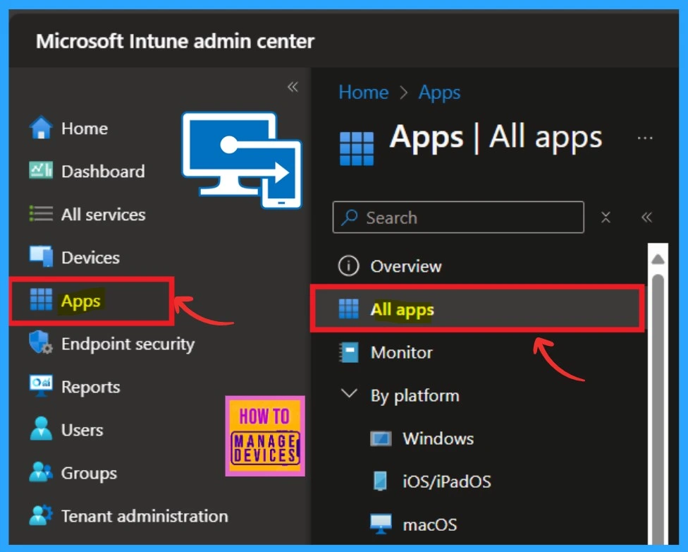This screenshot has height=552, width=688.
Task: Open the Endpoint security label
Action: tap(128, 344)
